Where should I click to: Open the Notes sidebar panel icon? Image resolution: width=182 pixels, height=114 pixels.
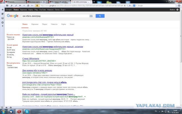[x=3, y=14]
